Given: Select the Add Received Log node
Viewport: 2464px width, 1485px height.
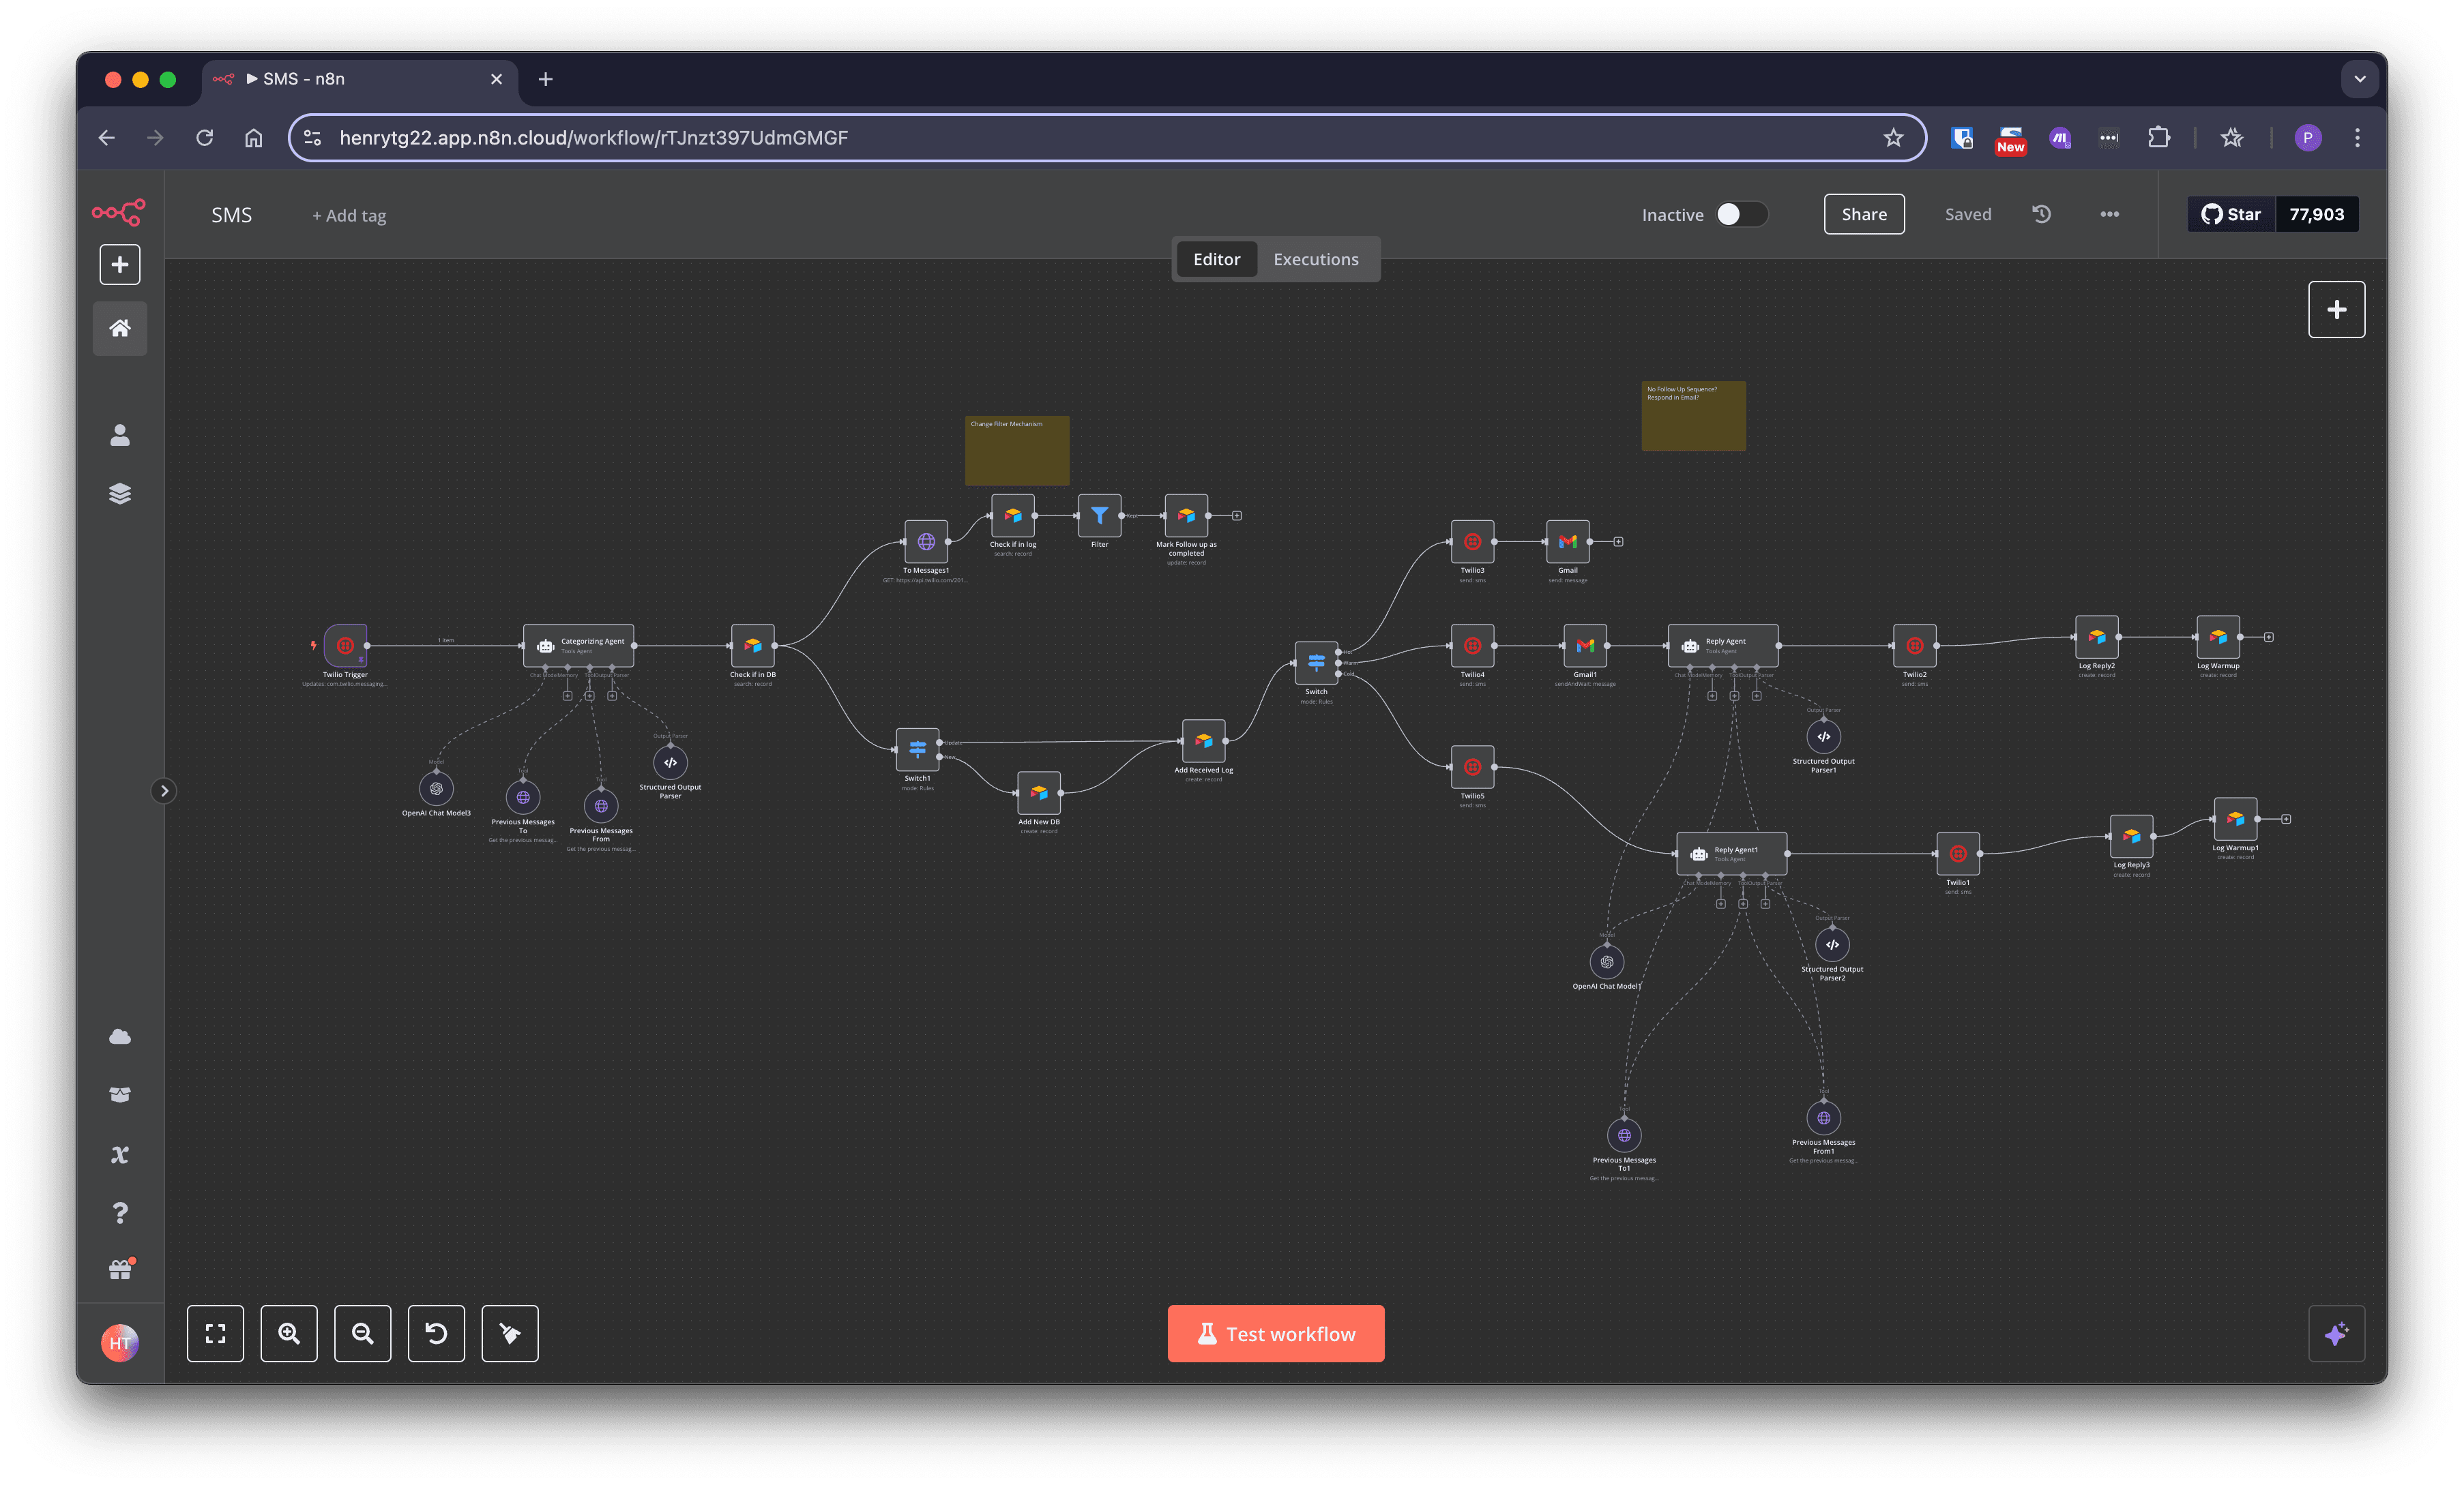Looking at the screenshot, I should [x=1203, y=740].
